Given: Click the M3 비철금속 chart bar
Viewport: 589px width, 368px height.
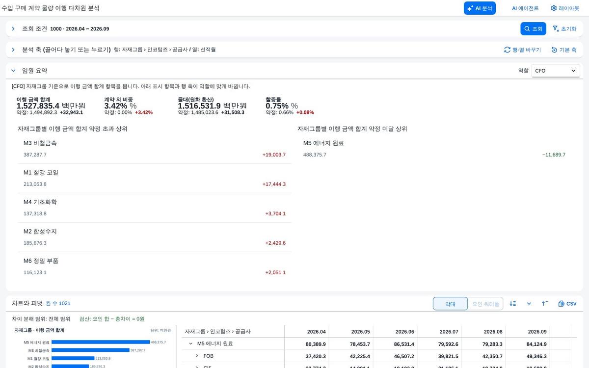Looking at the screenshot, I should [90, 350].
